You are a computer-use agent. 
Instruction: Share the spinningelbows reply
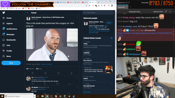click(69, 84)
